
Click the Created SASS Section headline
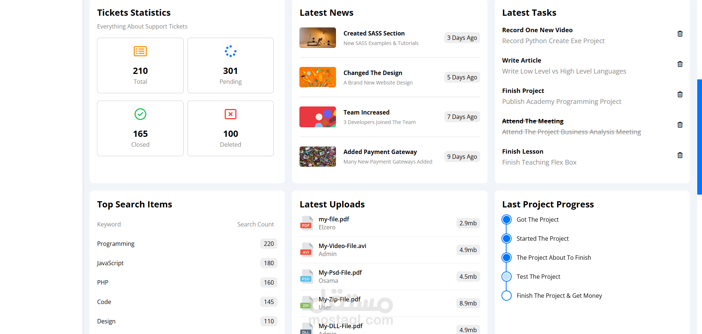click(374, 33)
